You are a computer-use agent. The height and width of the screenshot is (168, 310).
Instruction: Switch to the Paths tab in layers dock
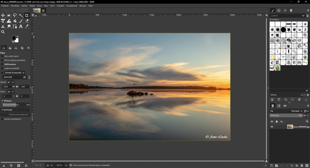(285, 106)
